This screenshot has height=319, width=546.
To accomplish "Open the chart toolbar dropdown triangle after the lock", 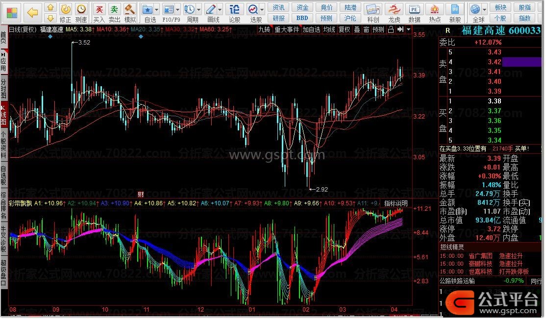I will pos(408,29).
